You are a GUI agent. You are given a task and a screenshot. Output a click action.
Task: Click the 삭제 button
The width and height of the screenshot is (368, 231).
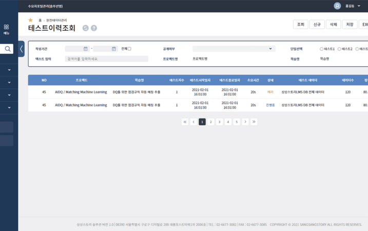[x=333, y=24]
